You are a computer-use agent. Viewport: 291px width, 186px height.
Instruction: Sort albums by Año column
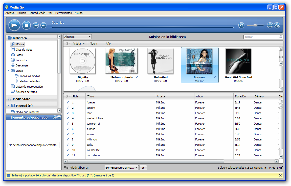coord(111,44)
